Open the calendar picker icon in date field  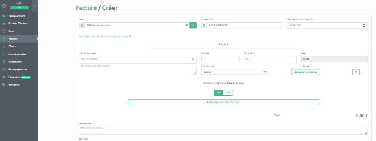tap(364, 26)
